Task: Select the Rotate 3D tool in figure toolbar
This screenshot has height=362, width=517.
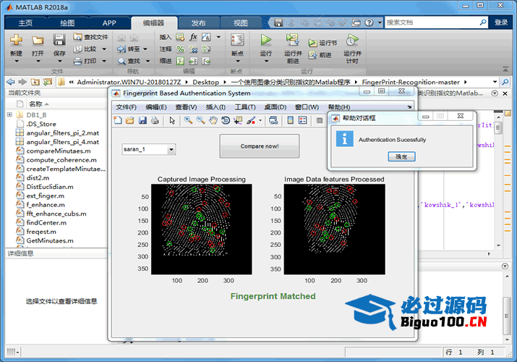Action: 225,121
